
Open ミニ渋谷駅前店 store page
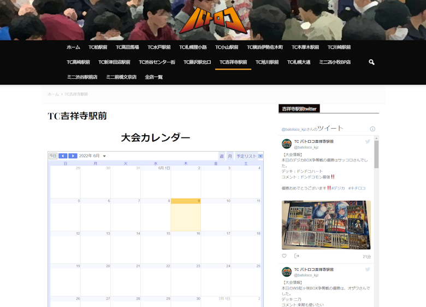click(x=82, y=77)
